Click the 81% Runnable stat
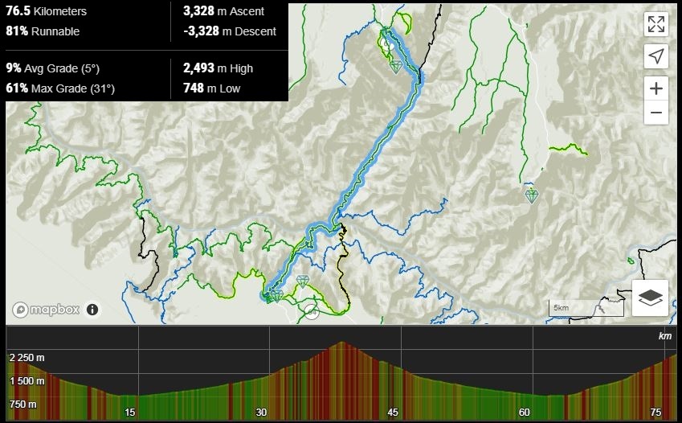This screenshot has height=423, width=682. 43,31
